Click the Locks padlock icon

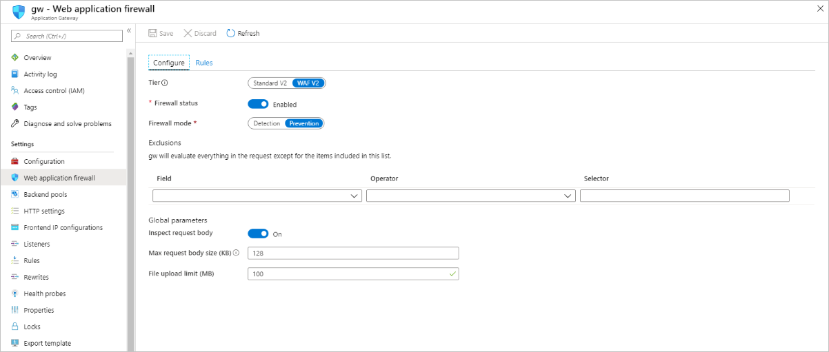[x=15, y=327]
